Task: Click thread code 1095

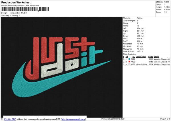Action: 151,59
